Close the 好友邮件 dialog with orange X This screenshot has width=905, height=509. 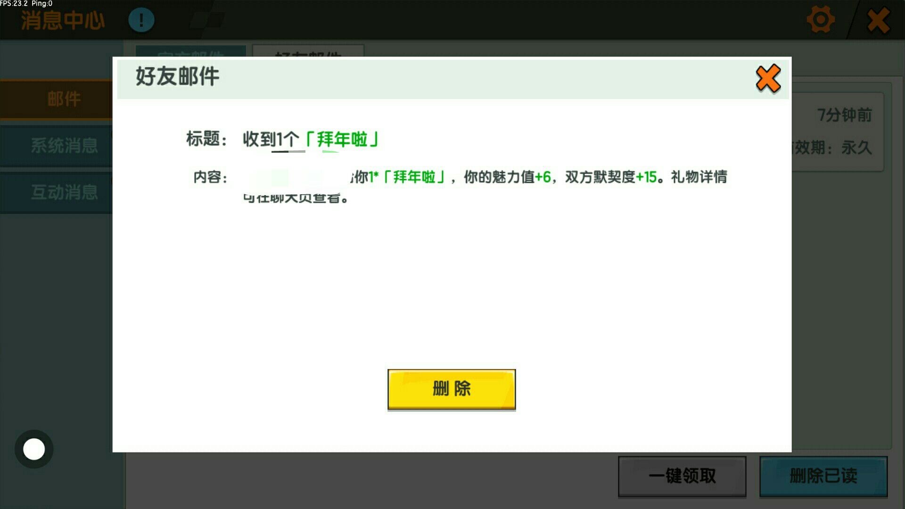(x=768, y=79)
